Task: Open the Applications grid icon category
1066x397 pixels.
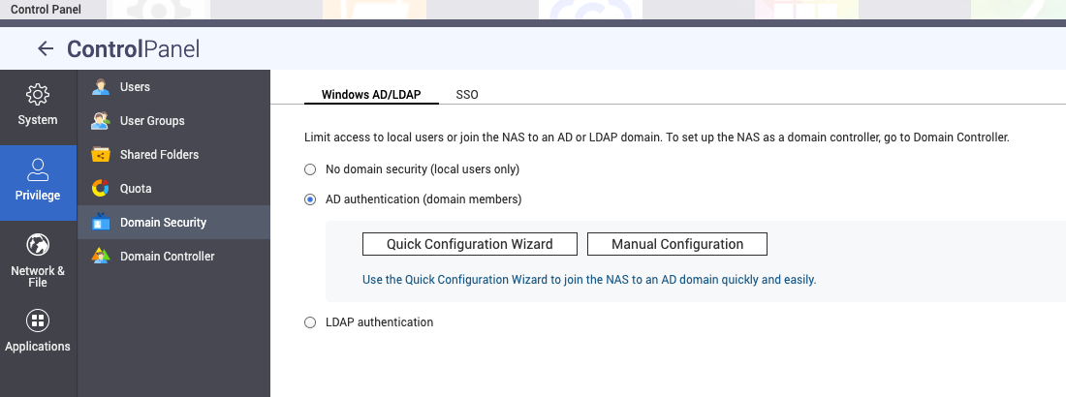Action: (x=38, y=321)
